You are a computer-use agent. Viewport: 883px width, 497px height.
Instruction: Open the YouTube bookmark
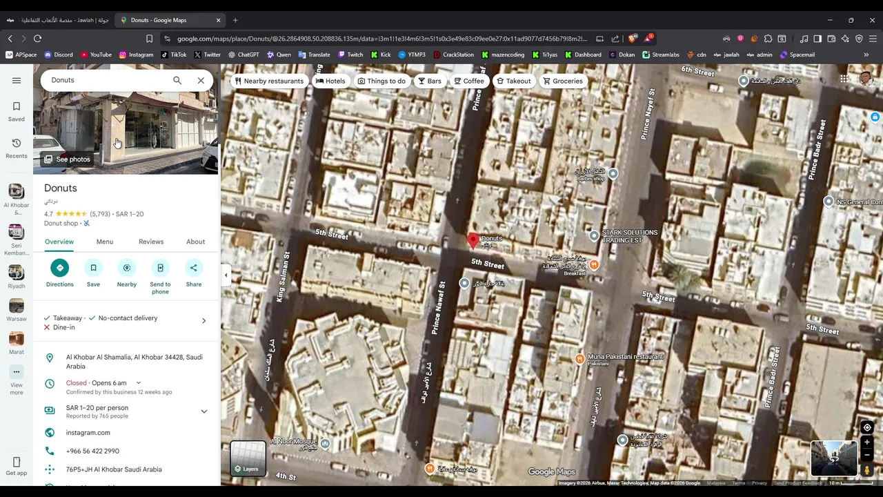tap(96, 55)
